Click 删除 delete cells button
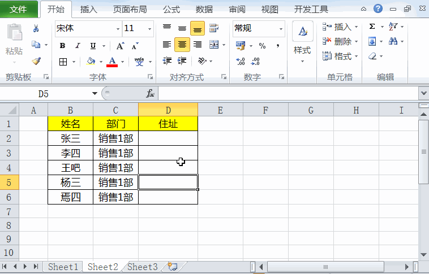 coord(340,41)
